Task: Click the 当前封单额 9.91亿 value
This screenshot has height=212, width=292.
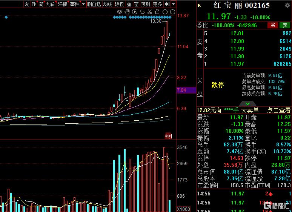Action: pyautogui.click(x=275, y=75)
